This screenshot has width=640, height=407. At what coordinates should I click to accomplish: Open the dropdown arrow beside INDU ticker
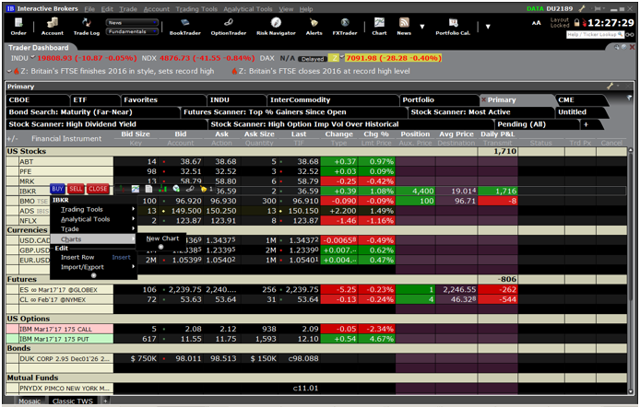coord(32,56)
